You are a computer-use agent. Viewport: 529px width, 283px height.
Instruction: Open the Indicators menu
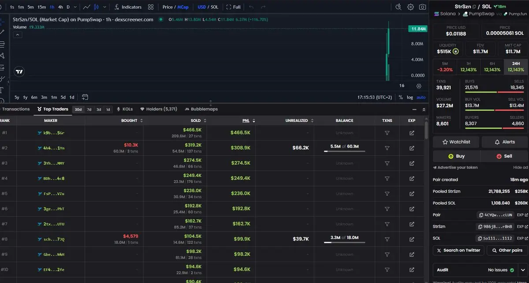point(128,7)
